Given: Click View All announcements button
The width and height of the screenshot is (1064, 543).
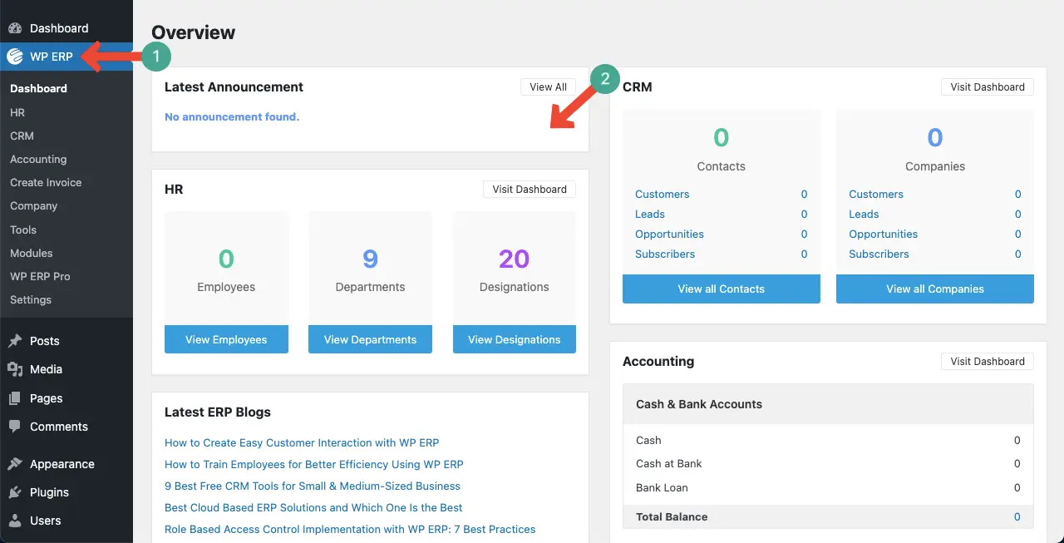Looking at the screenshot, I should click(x=548, y=87).
